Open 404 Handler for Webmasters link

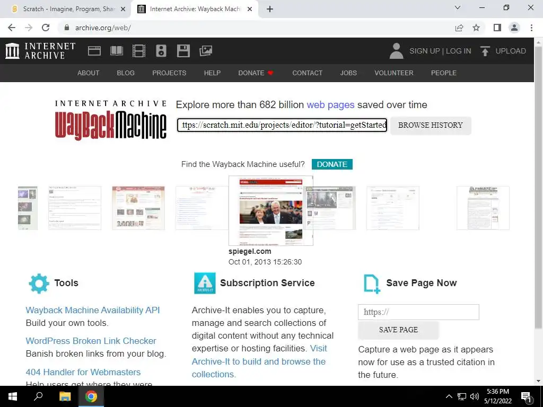(83, 372)
